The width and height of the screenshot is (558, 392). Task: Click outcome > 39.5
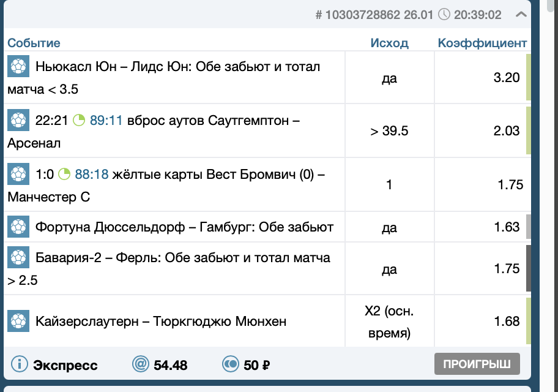[x=389, y=131]
